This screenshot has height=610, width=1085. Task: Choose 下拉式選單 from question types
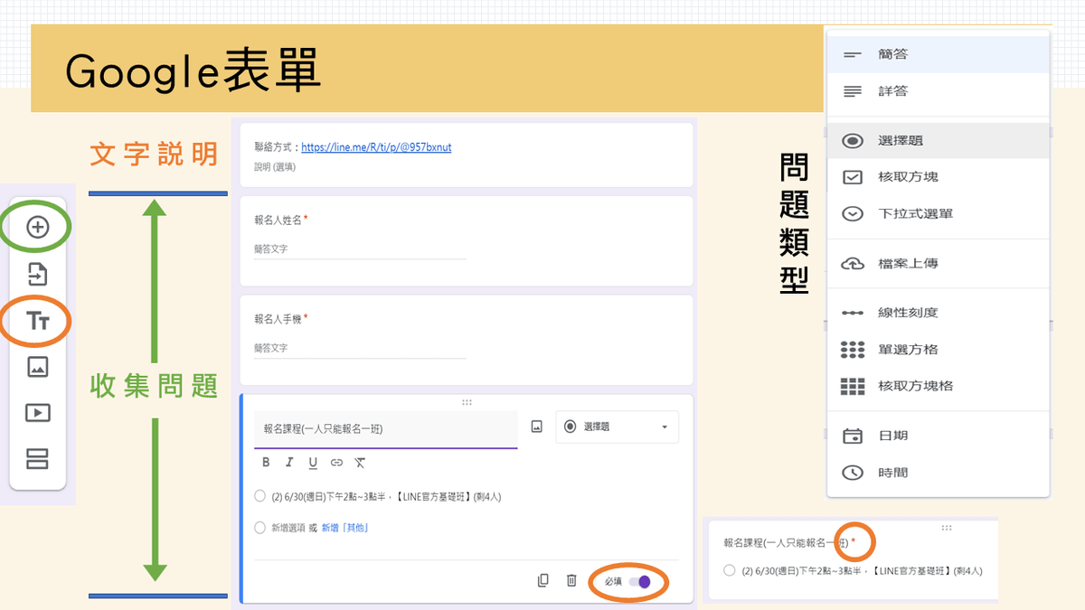915,214
